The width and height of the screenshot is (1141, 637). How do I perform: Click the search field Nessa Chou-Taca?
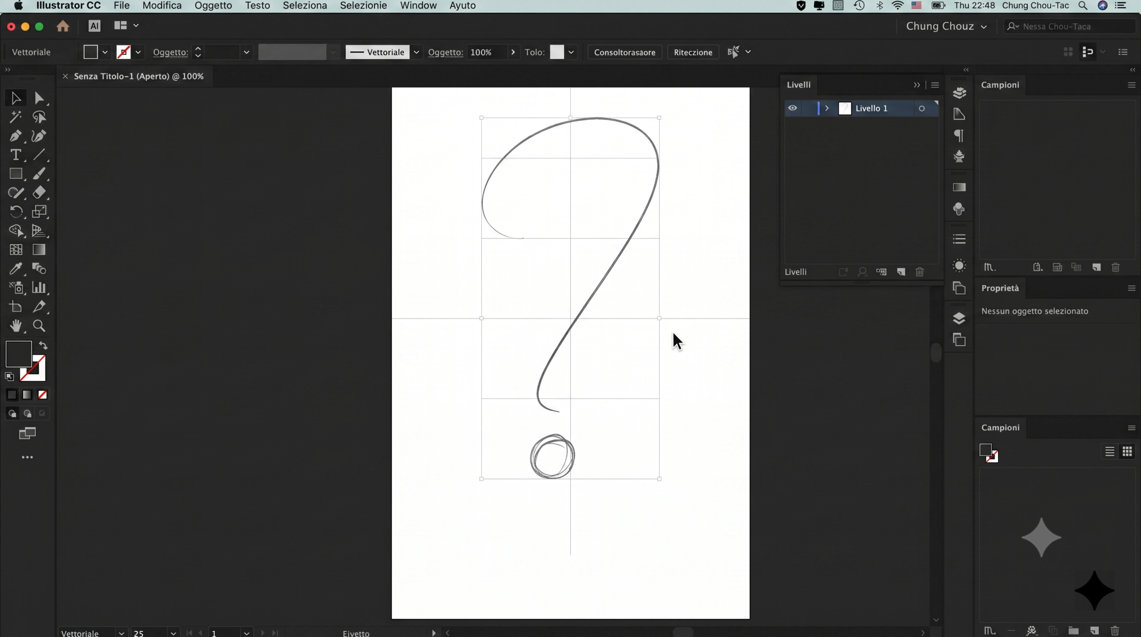(1070, 26)
